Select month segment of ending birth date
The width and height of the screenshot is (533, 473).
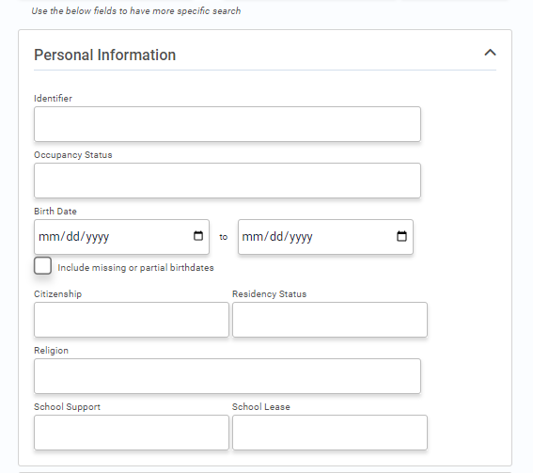point(253,236)
